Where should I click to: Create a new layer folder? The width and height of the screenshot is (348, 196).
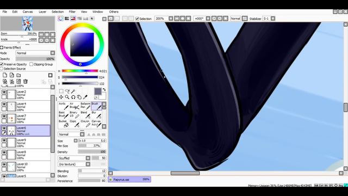pos(18,75)
